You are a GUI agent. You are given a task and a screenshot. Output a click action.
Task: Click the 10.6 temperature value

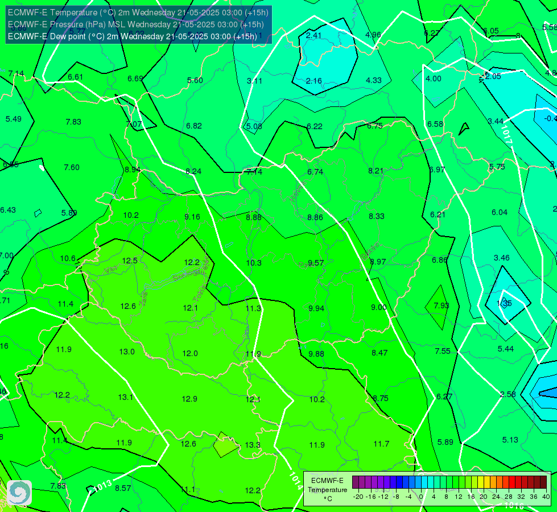tap(68, 258)
